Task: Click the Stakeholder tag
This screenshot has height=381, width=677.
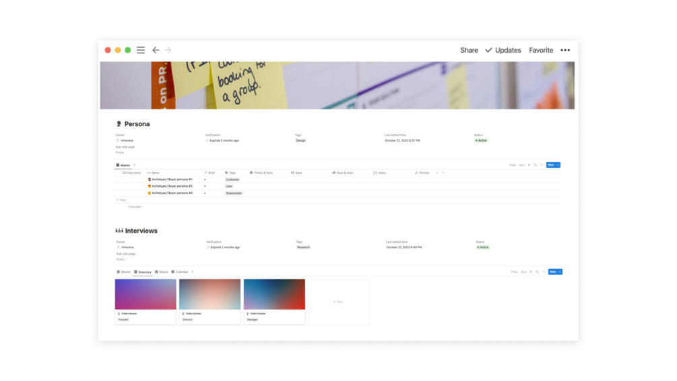Action: click(x=234, y=193)
